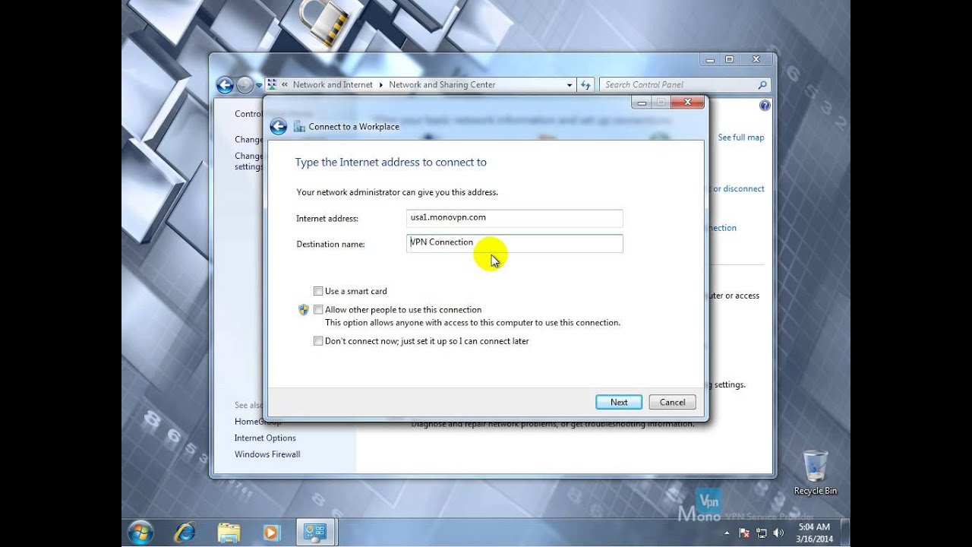Viewport: 972px width, 547px height.
Task: Click the Destination name field
Action: [x=515, y=243]
